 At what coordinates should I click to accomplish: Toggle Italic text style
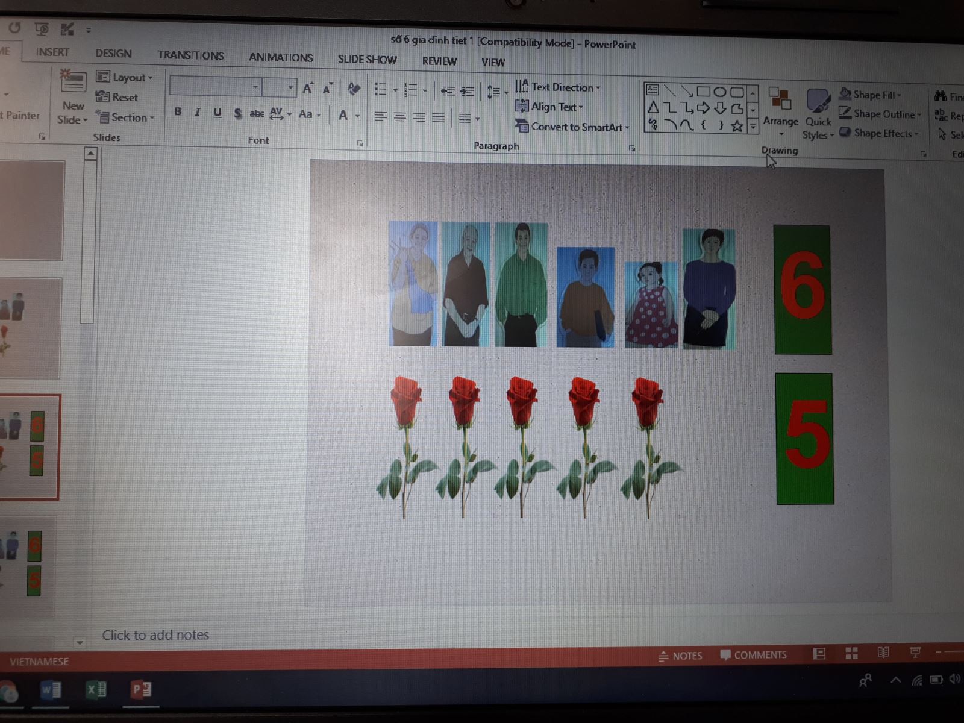[x=198, y=112]
